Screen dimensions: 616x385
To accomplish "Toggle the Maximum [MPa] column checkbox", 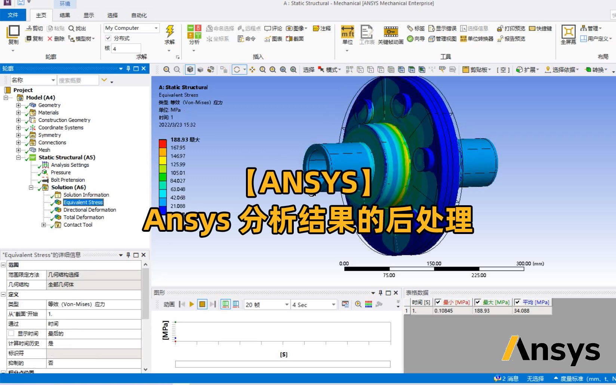I will point(477,302).
